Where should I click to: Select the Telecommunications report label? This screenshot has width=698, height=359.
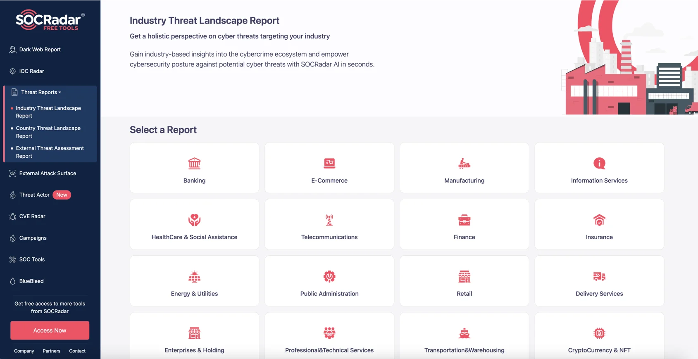point(329,237)
